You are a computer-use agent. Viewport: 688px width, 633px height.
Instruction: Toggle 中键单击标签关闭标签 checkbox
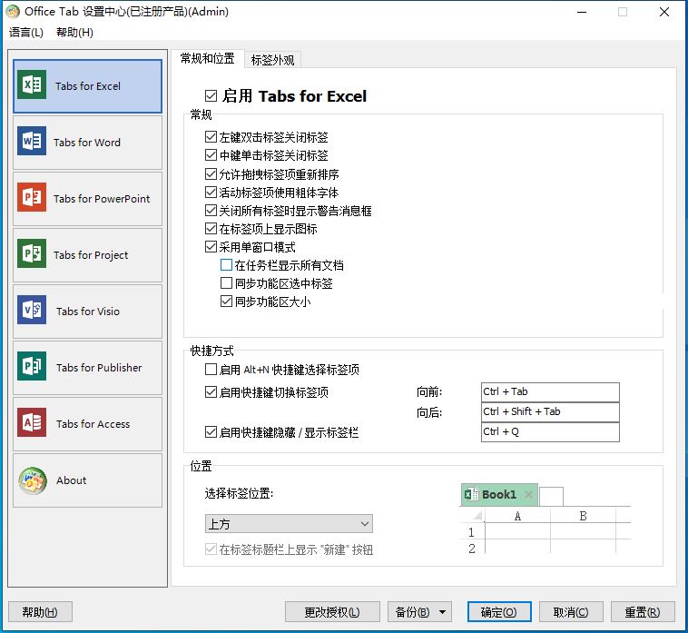[211, 155]
